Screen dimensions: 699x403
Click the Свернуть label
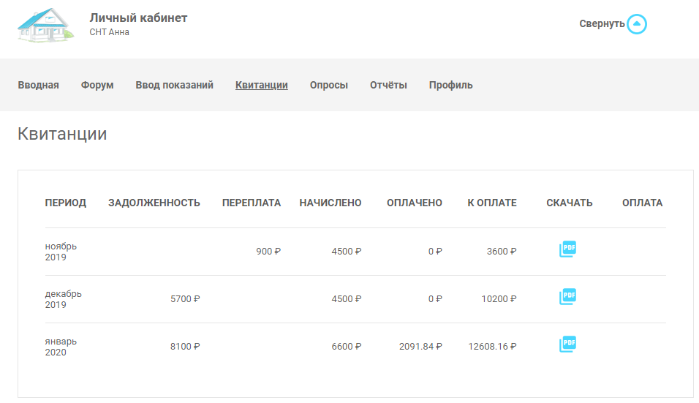[x=602, y=23]
